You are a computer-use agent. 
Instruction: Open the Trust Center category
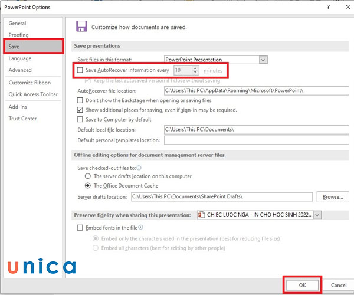point(22,119)
